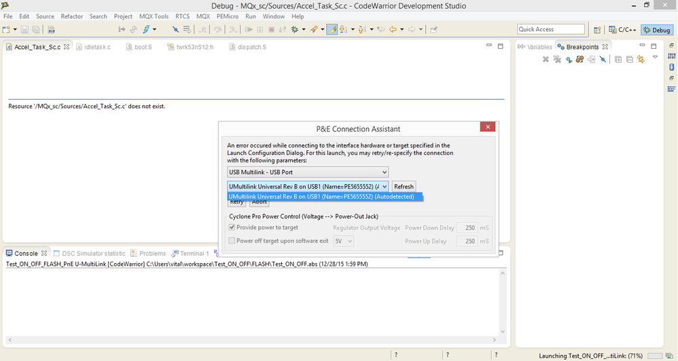Switch to the C/C++ perspective
This screenshot has height=361, width=678.
(x=623, y=29)
